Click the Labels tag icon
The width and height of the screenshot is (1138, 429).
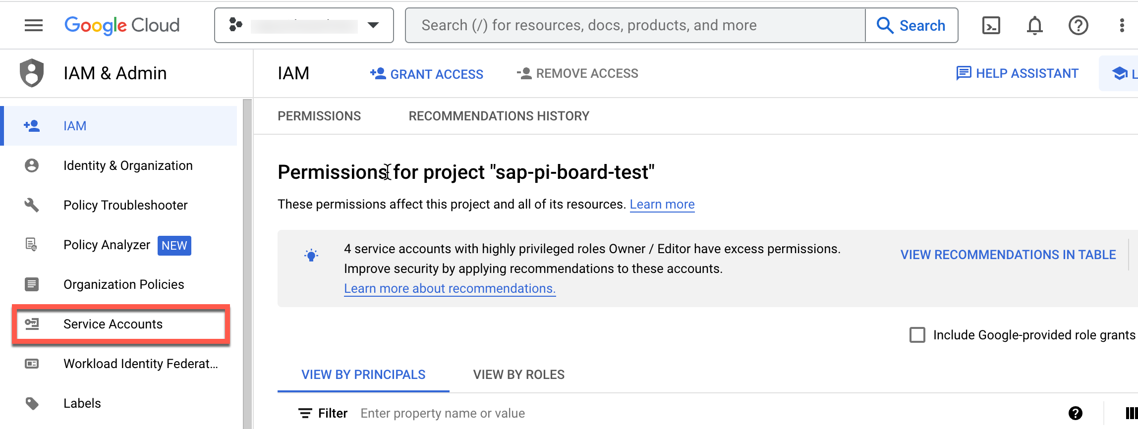[x=32, y=403]
